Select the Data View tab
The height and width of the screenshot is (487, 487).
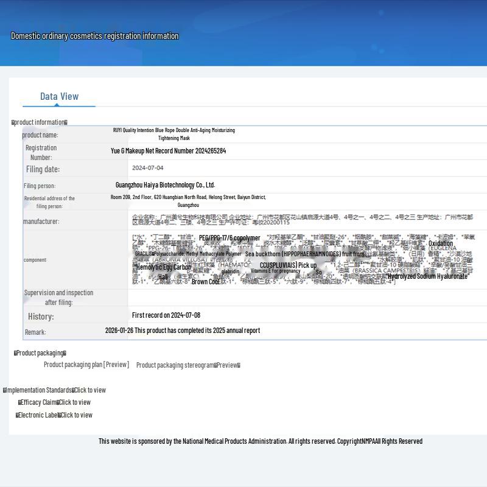tap(59, 96)
